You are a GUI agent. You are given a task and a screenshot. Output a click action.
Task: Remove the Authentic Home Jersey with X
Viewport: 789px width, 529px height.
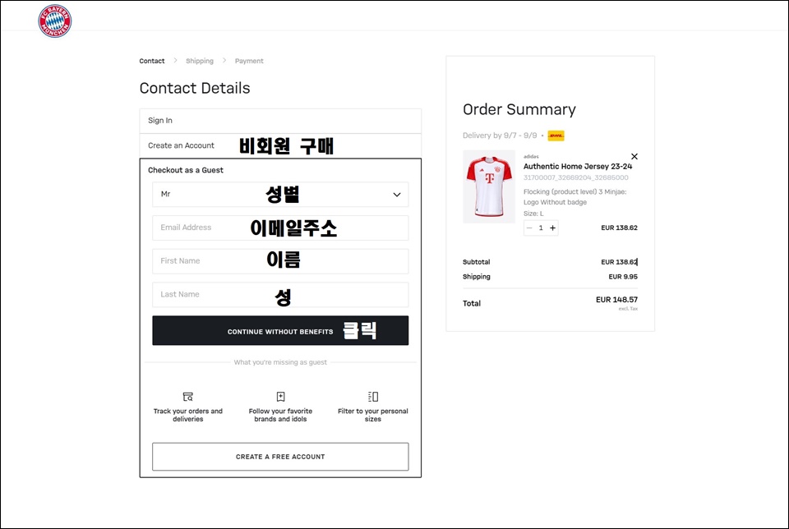coord(634,156)
